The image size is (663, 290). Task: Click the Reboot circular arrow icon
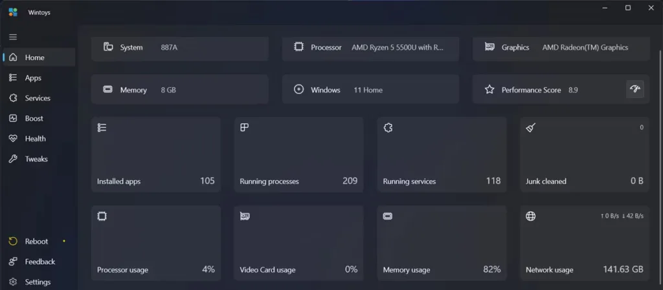click(13, 241)
